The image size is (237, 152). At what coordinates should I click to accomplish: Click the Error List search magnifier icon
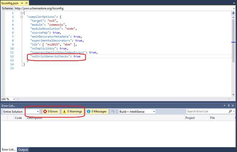[x=231, y=111]
